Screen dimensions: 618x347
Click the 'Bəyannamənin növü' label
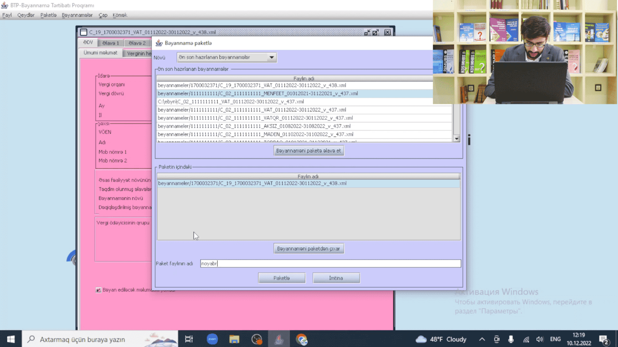coord(121,198)
